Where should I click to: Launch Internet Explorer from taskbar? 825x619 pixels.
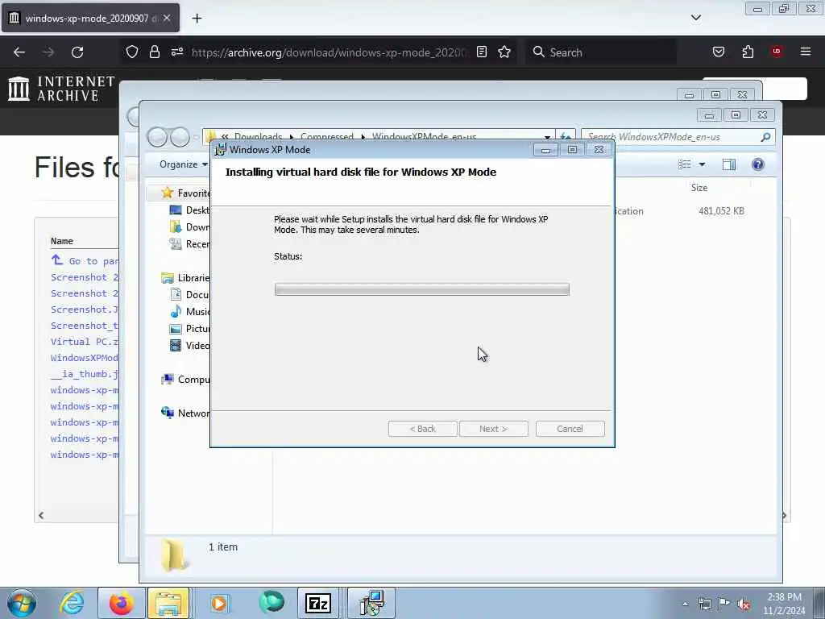pyautogui.click(x=72, y=603)
